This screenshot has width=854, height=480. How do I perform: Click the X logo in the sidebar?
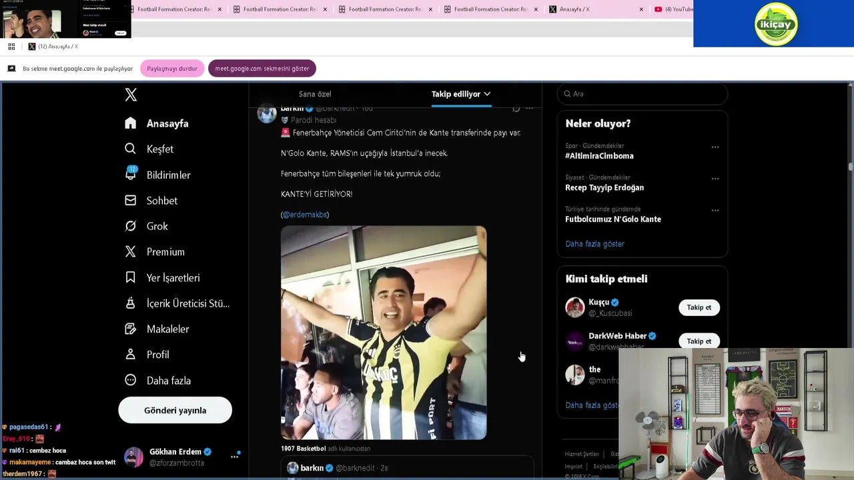131,95
